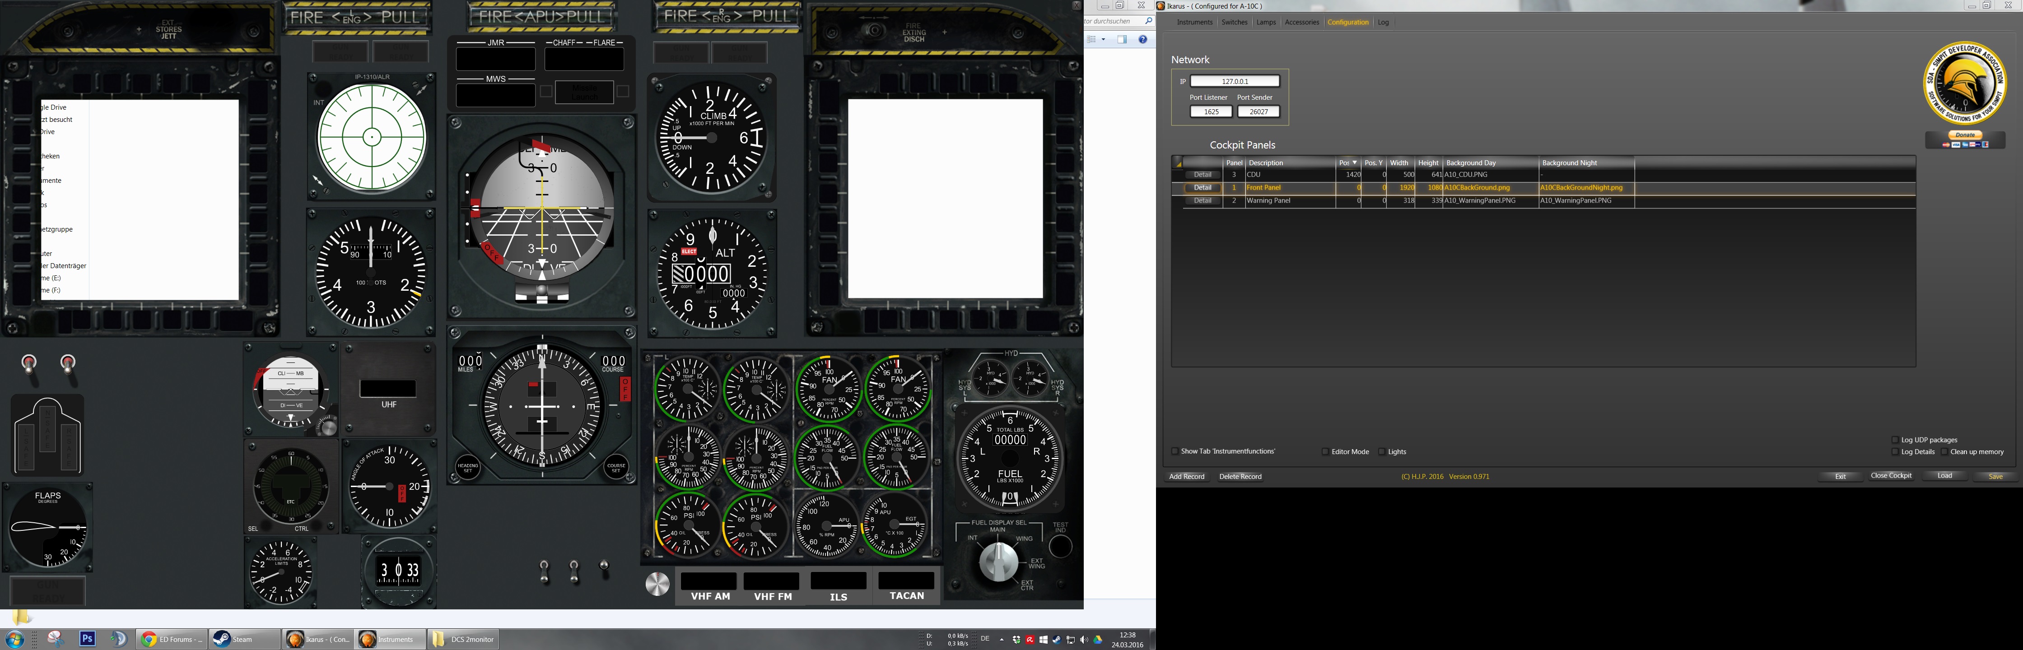The image size is (2023, 650).
Task: Click the Port Listener field 1625
Action: click(1211, 111)
